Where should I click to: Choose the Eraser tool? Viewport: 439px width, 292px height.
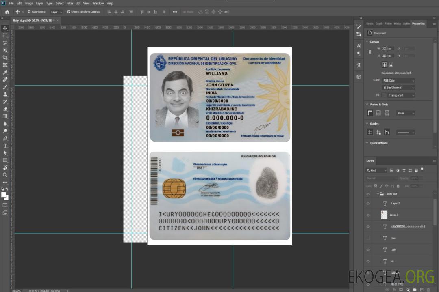coord(5,109)
